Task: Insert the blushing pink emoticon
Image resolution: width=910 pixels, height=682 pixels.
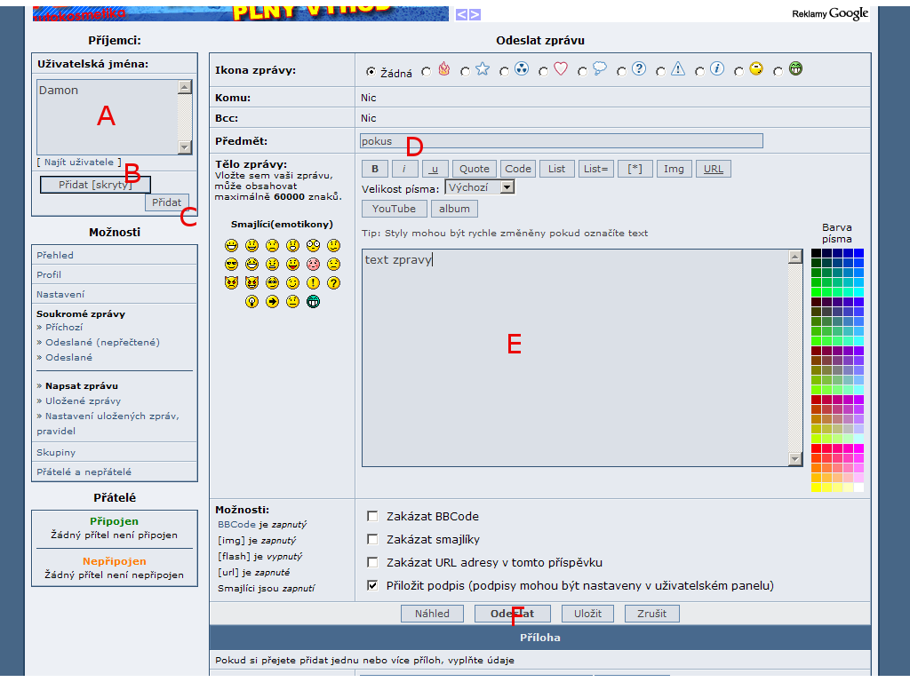Action: (313, 264)
